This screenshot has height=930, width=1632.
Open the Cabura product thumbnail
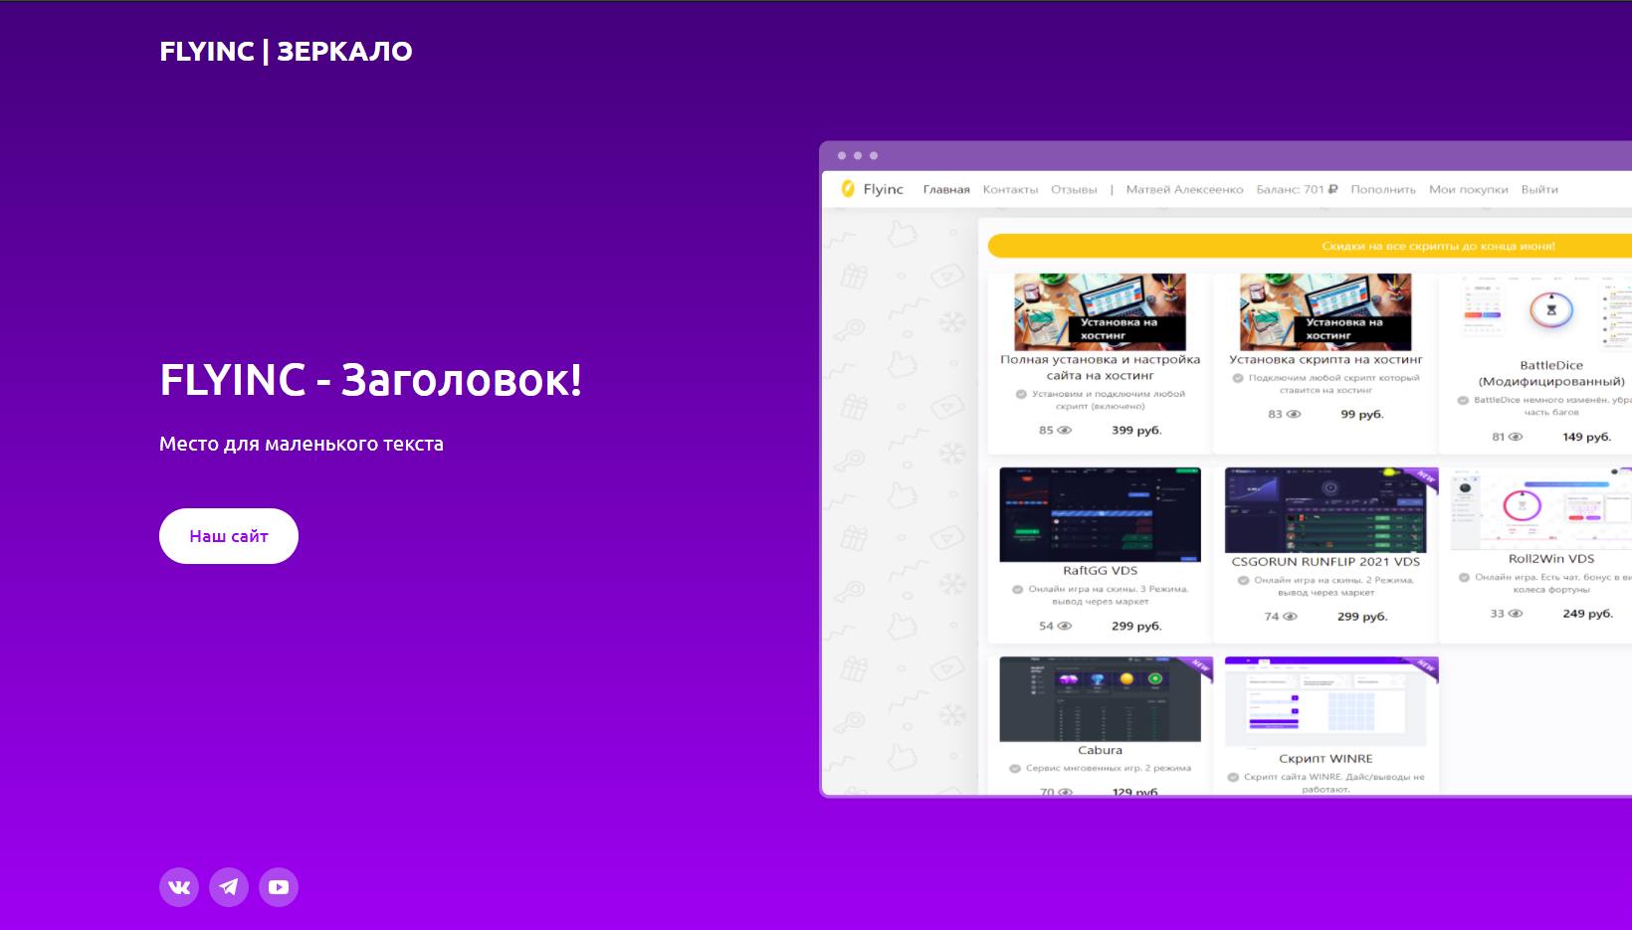(x=1100, y=698)
